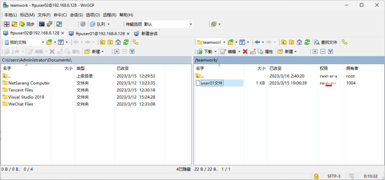This screenshot has height=180, width=385.
Task: Open the 本地(L) menu
Action: 11,15
